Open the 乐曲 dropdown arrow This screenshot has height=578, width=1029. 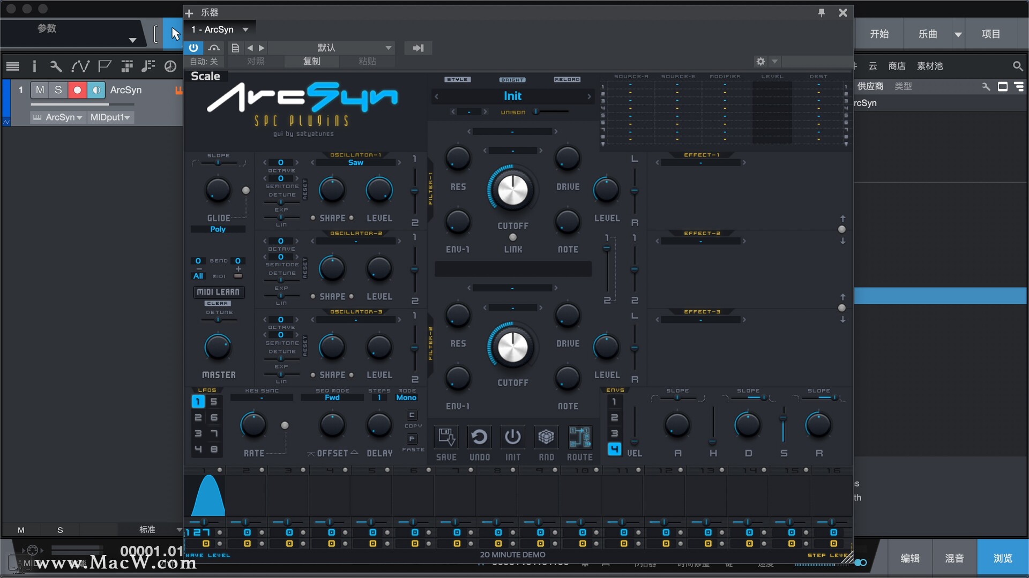click(958, 34)
